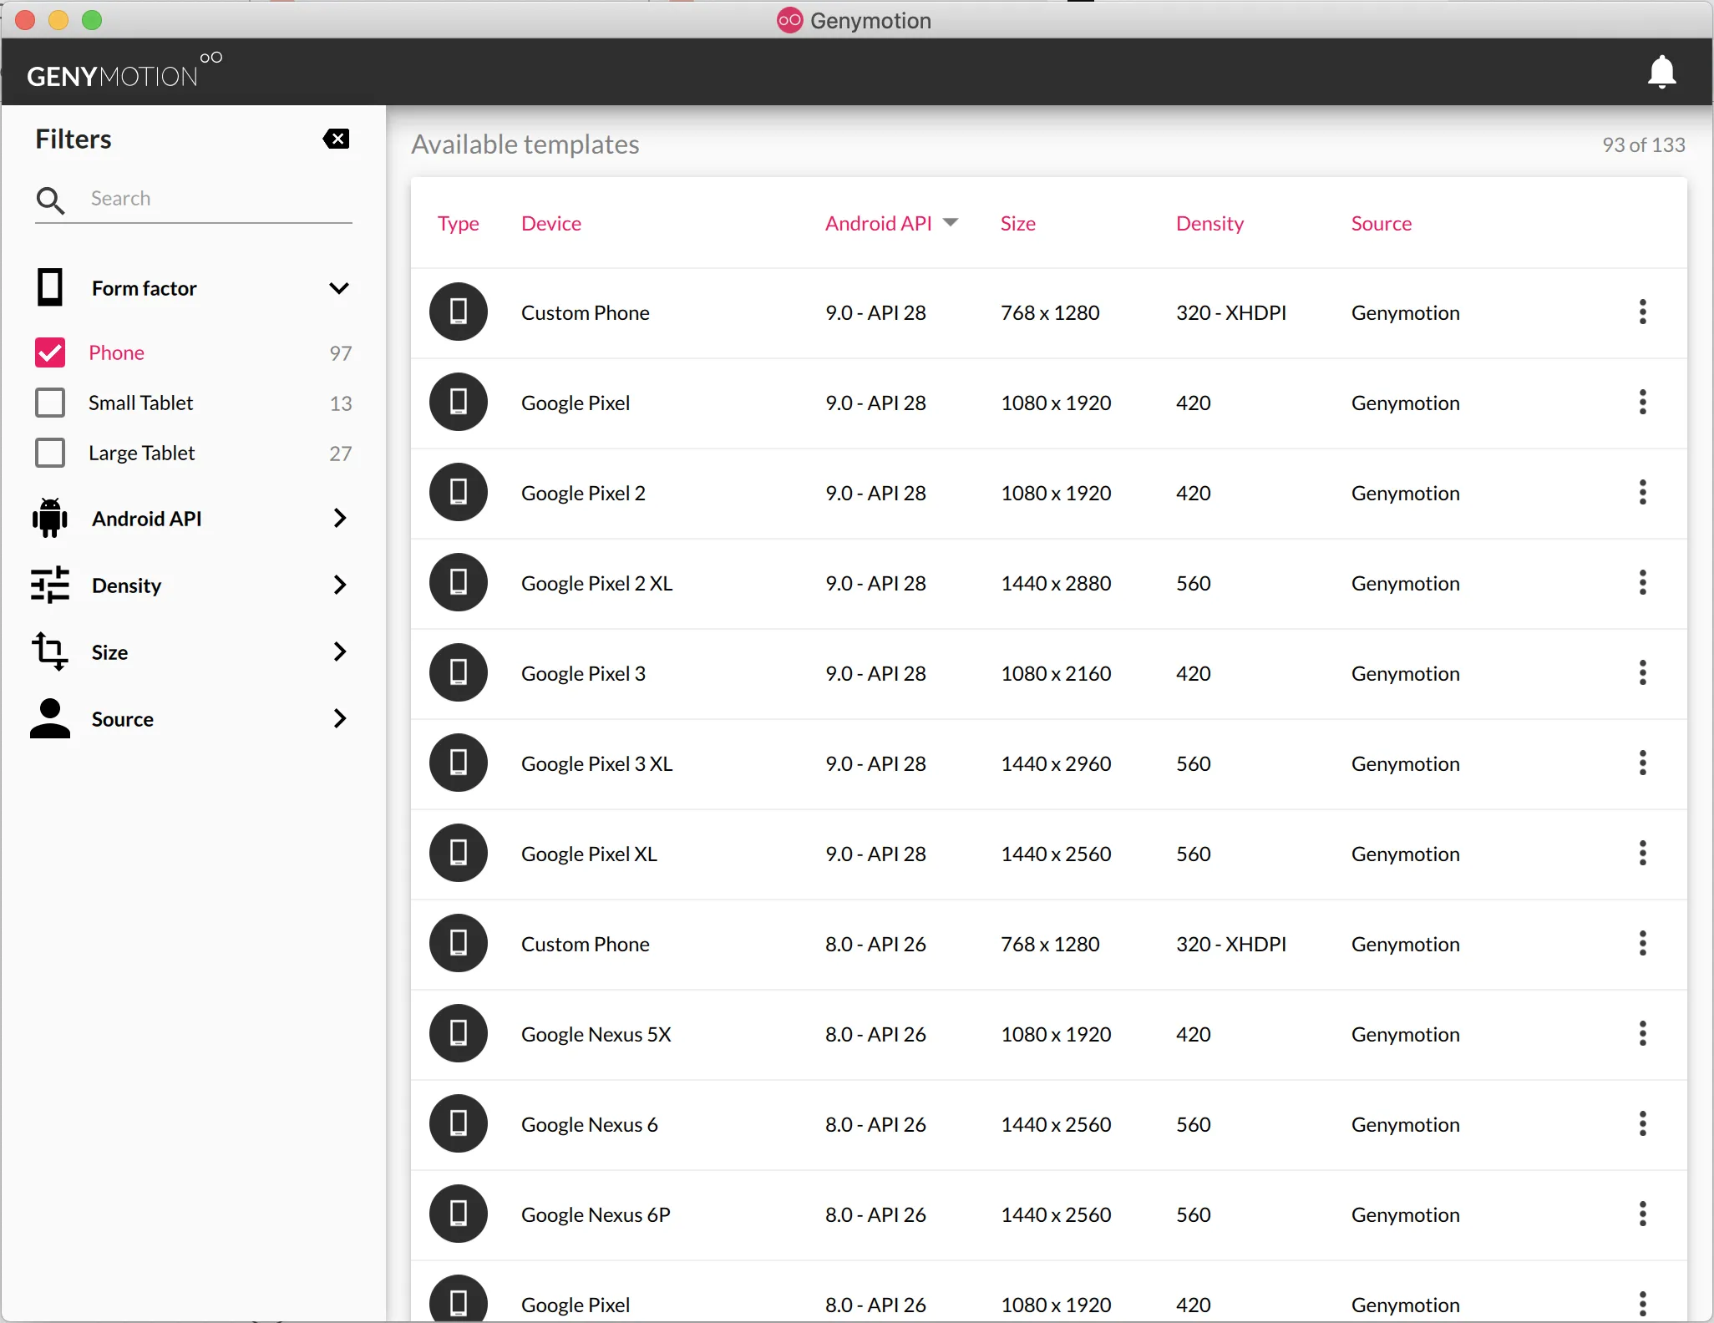Viewport: 1714px width, 1323px height.
Task: Uncheck the Phone form factor filter
Action: [x=50, y=353]
